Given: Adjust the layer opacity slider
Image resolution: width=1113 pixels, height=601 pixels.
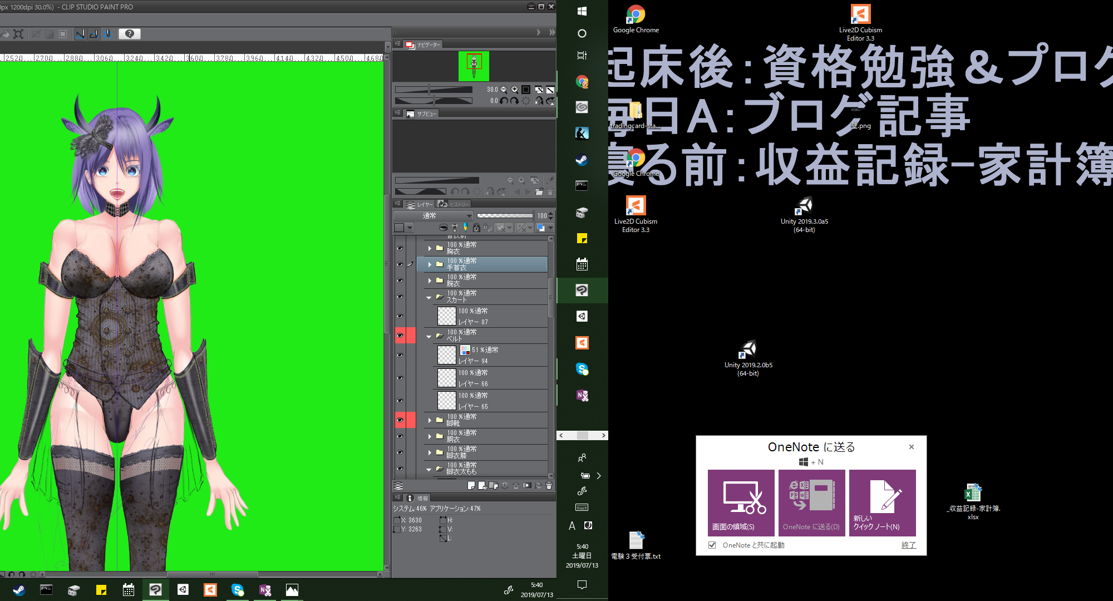Looking at the screenshot, I should tap(505, 216).
